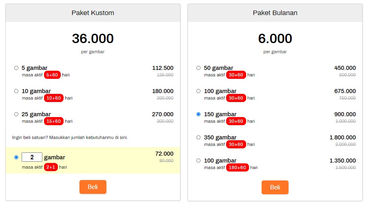Viewport: 370px width, 202px height.
Task: Select the 150 gambar monthly radio
Action: click(198, 114)
